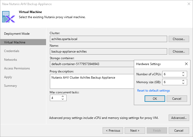Screen dimensions: 193x137
Task: Open Advanced proxy settings
Action: pos(179,118)
